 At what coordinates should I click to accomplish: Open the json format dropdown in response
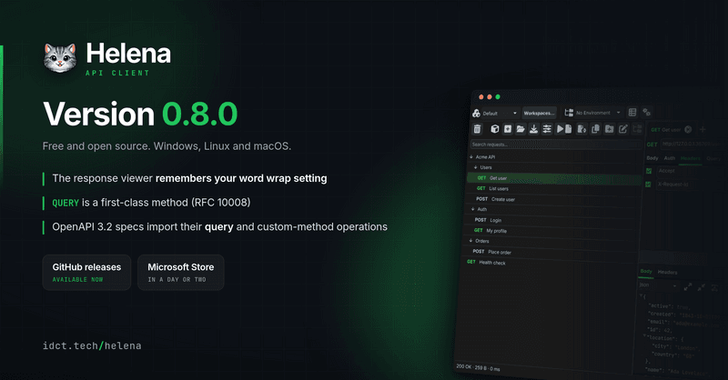coord(658,285)
